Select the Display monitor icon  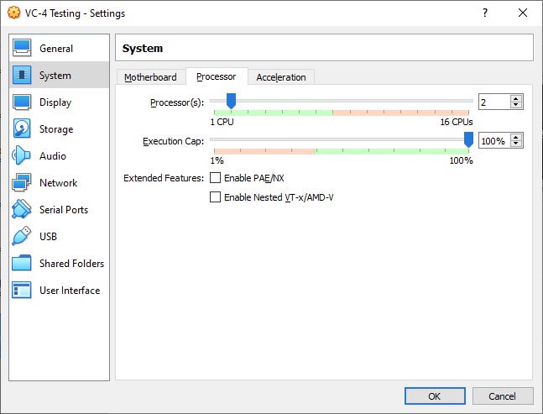click(23, 102)
